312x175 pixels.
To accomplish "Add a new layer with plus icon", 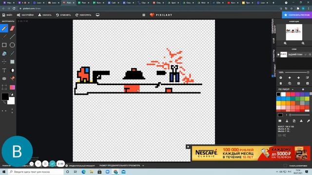I will coord(281,78).
